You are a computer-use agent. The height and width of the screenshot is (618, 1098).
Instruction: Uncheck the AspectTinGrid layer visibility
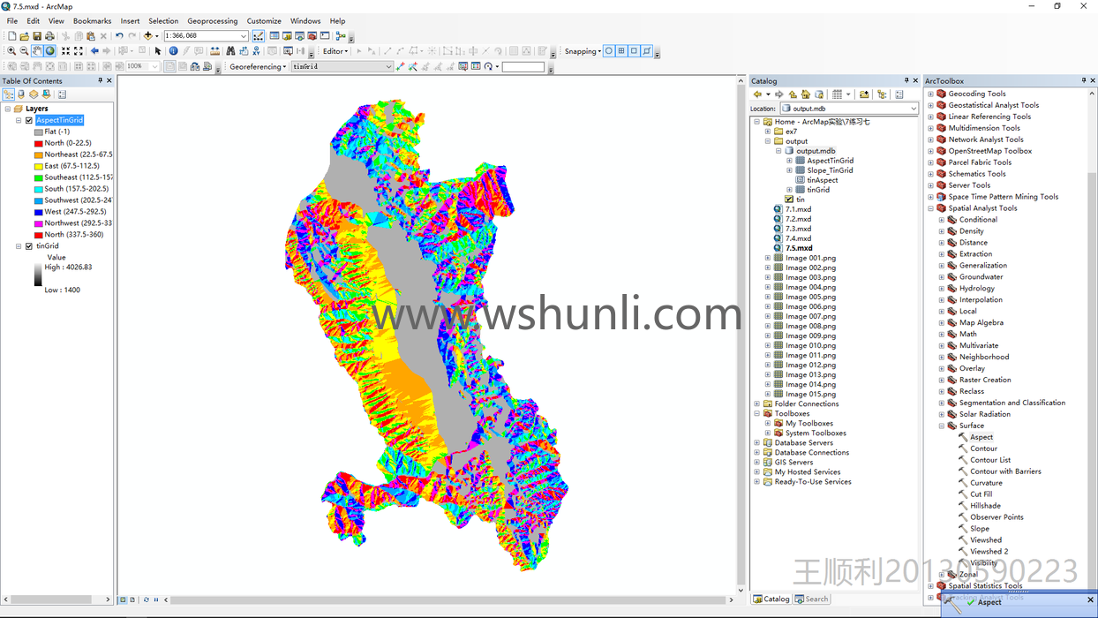pos(29,120)
